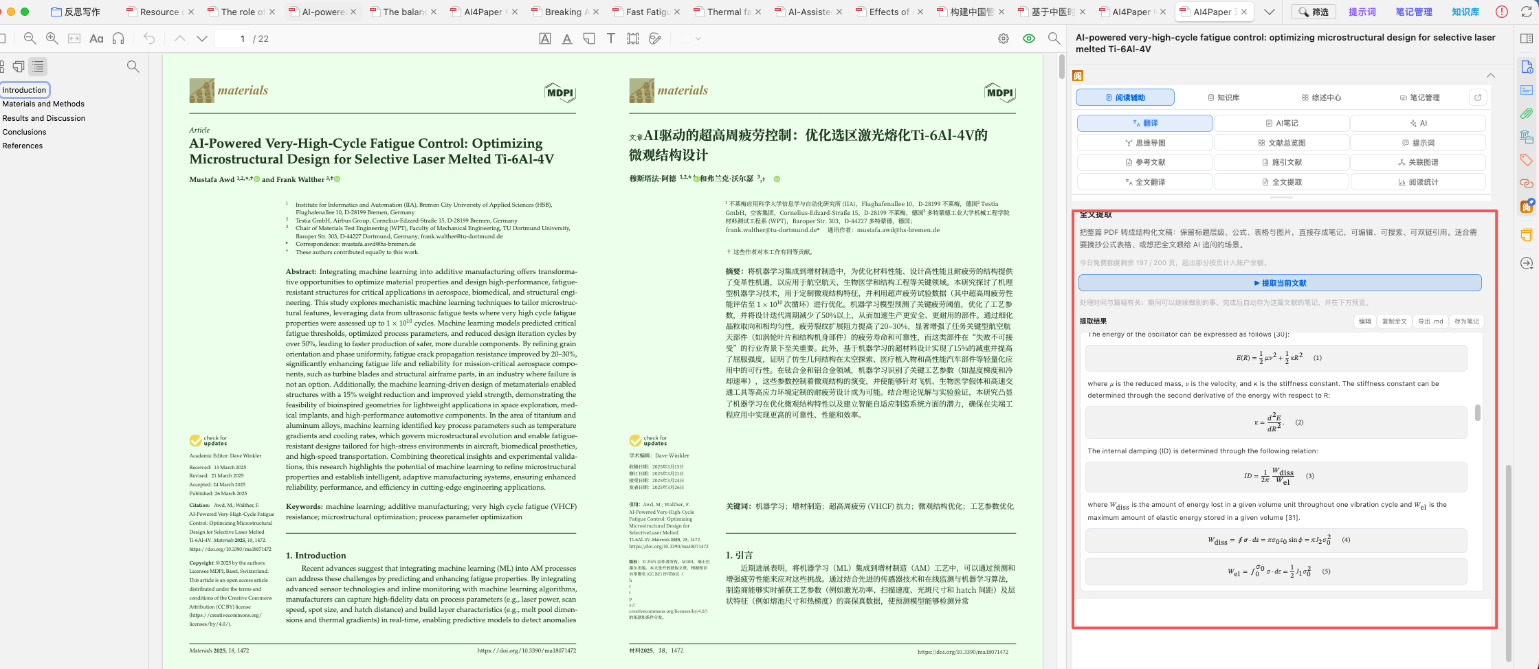Click the extraction results scrollbar thumb
The height and width of the screenshot is (669, 1539).
tap(1477, 412)
